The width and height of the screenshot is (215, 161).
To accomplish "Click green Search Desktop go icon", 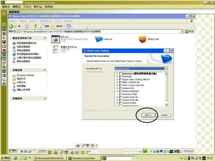I will [x=145, y=151].
